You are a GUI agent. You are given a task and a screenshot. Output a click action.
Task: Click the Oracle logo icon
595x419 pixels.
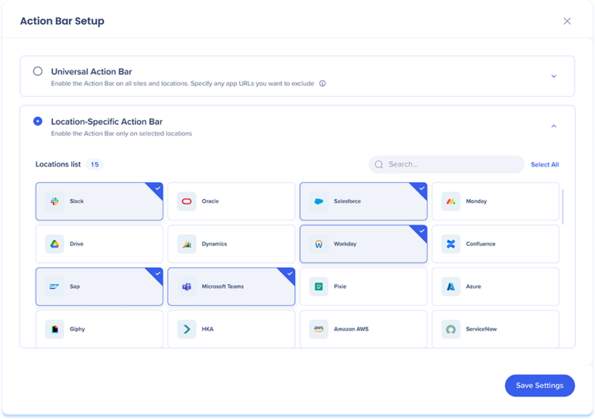pyautogui.click(x=187, y=201)
